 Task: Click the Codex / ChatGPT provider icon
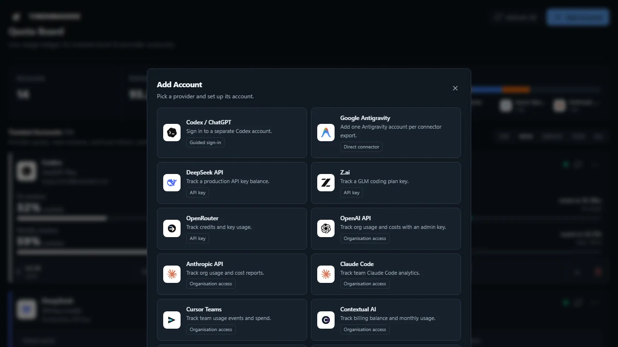[172, 133]
